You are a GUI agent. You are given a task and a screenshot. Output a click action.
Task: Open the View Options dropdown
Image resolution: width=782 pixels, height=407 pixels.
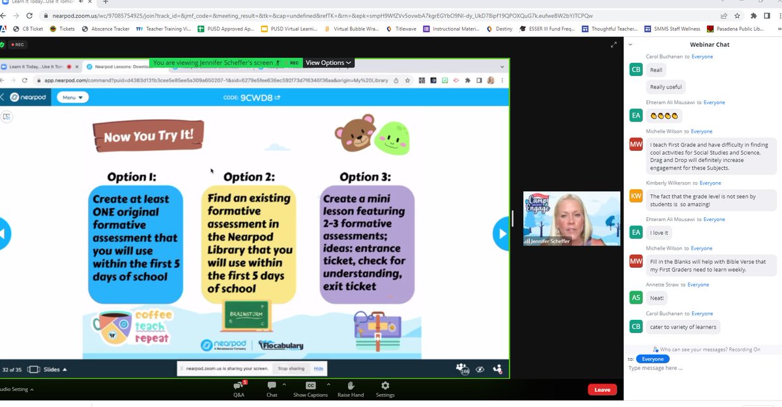click(x=328, y=62)
